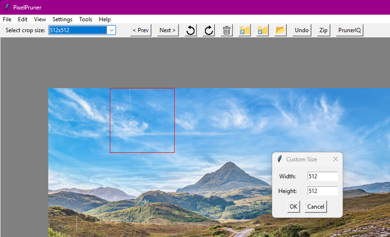Close the Custom Size dialog
The height and width of the screenshot is (237, 390).
pos(336,159)
